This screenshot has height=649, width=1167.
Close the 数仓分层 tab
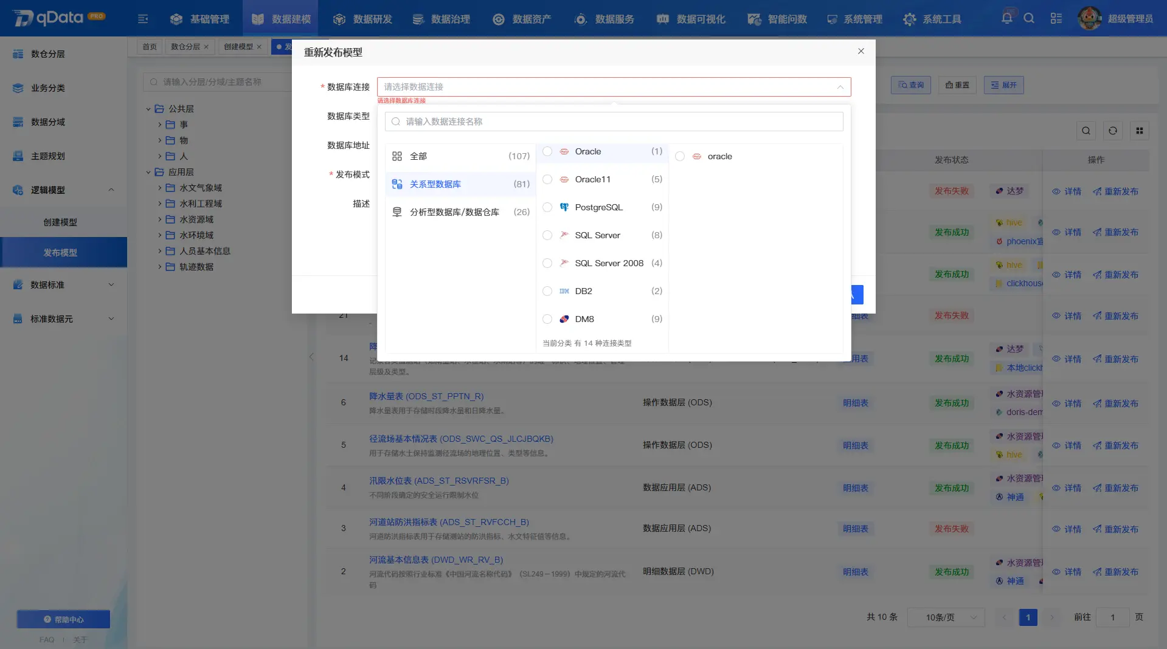(206, 47)
